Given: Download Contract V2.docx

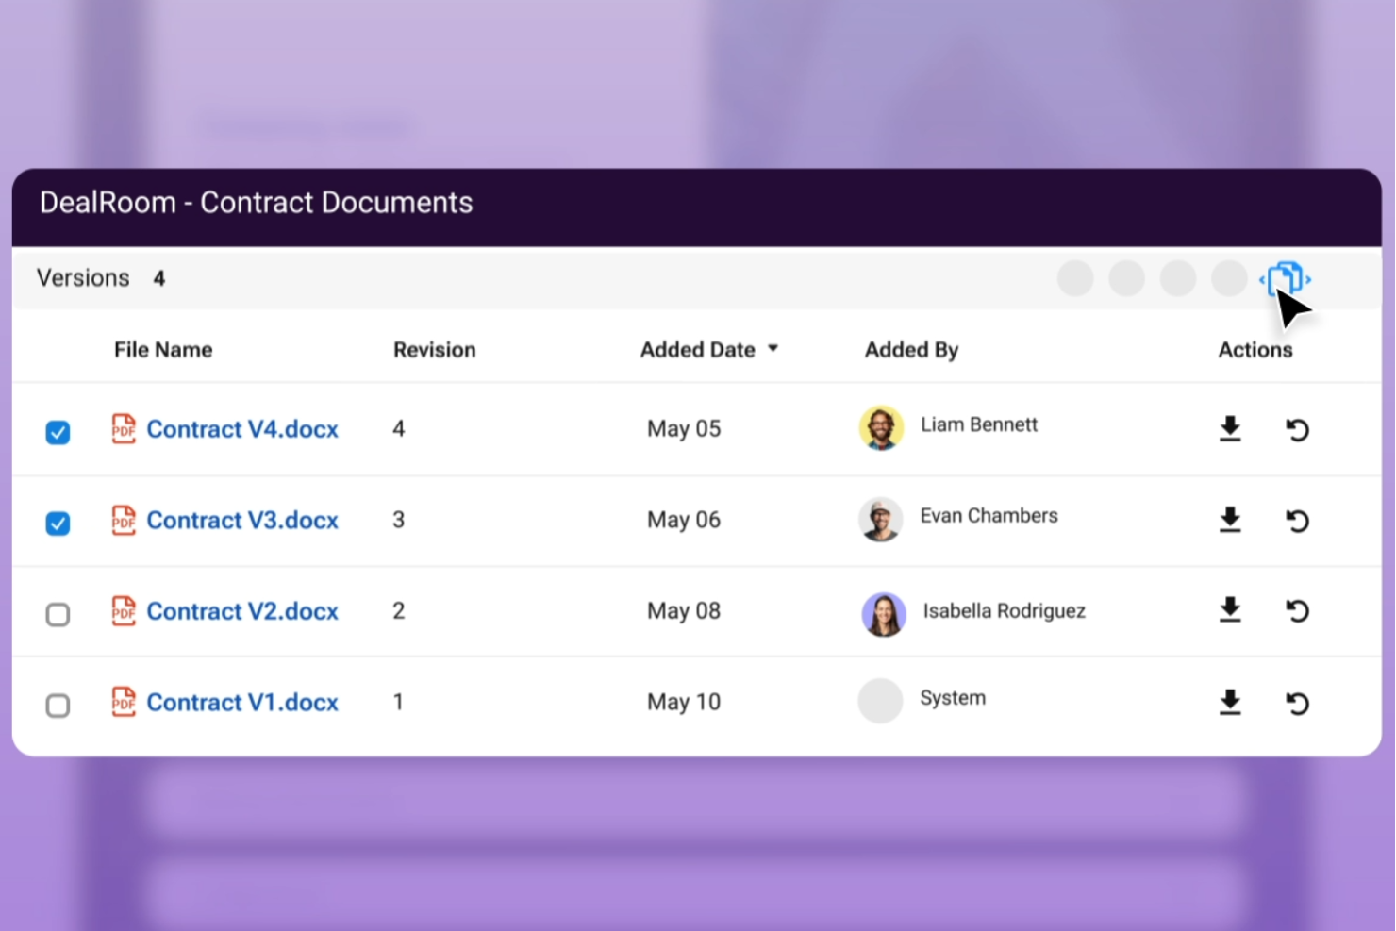Looking at the screenshot, I should [1230, 610].
